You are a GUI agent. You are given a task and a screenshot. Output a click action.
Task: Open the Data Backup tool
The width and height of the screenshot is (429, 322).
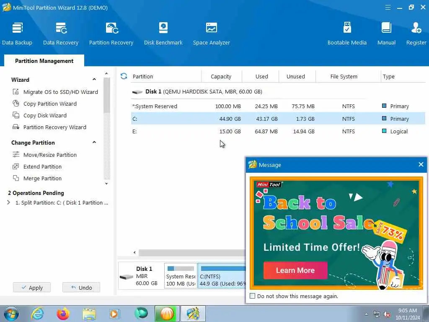coord(17,34)
